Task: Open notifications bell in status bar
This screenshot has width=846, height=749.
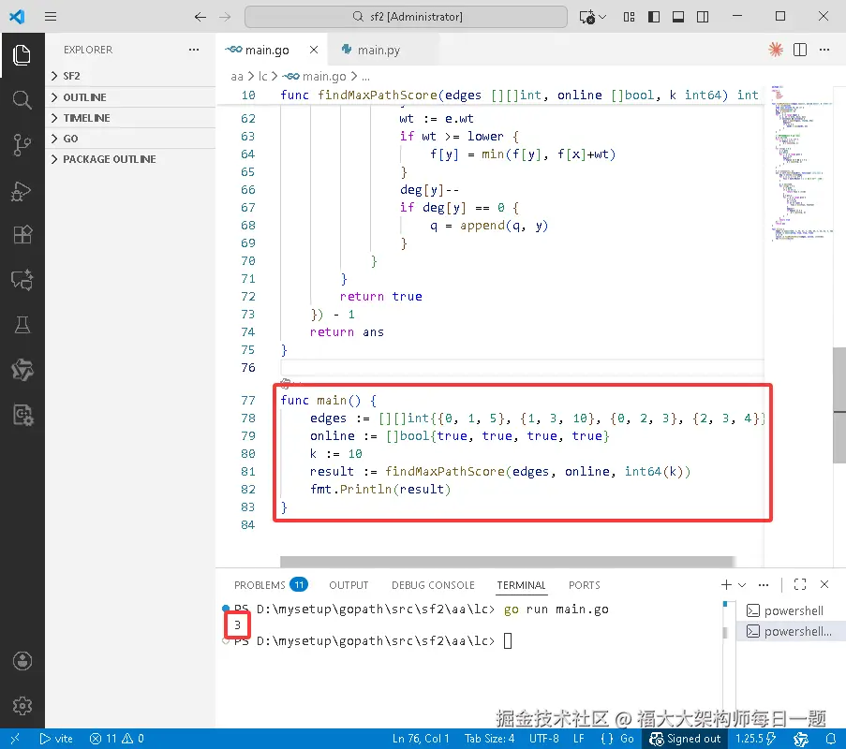Action: 831,738
